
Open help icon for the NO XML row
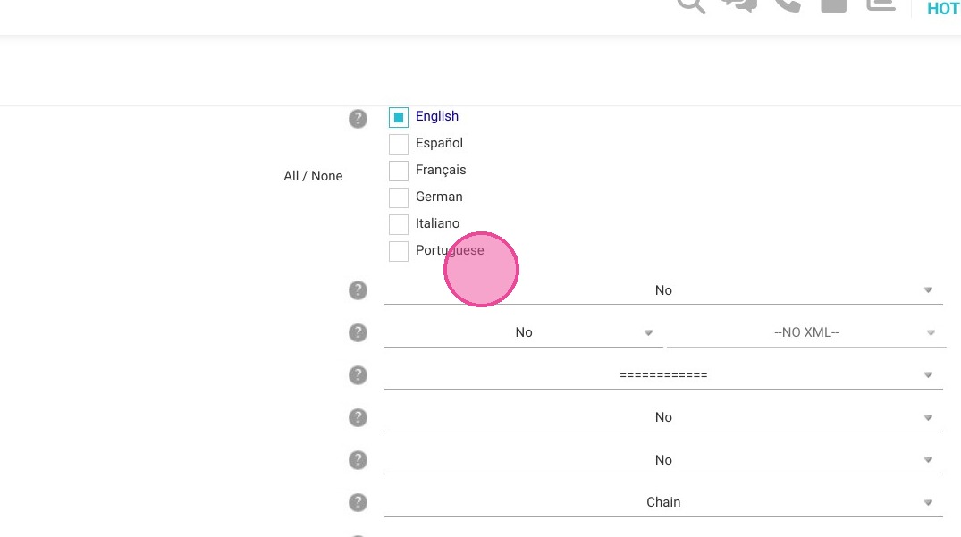tap(358, 332)
